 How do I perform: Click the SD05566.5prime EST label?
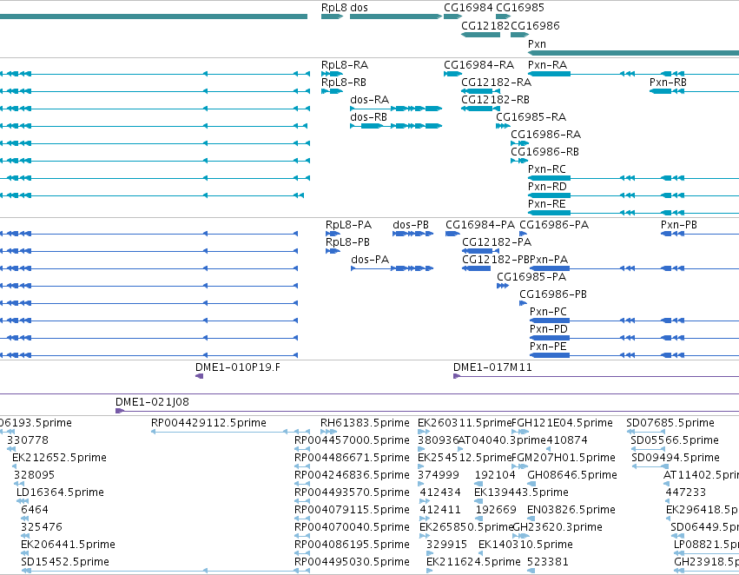coord(675,440)
